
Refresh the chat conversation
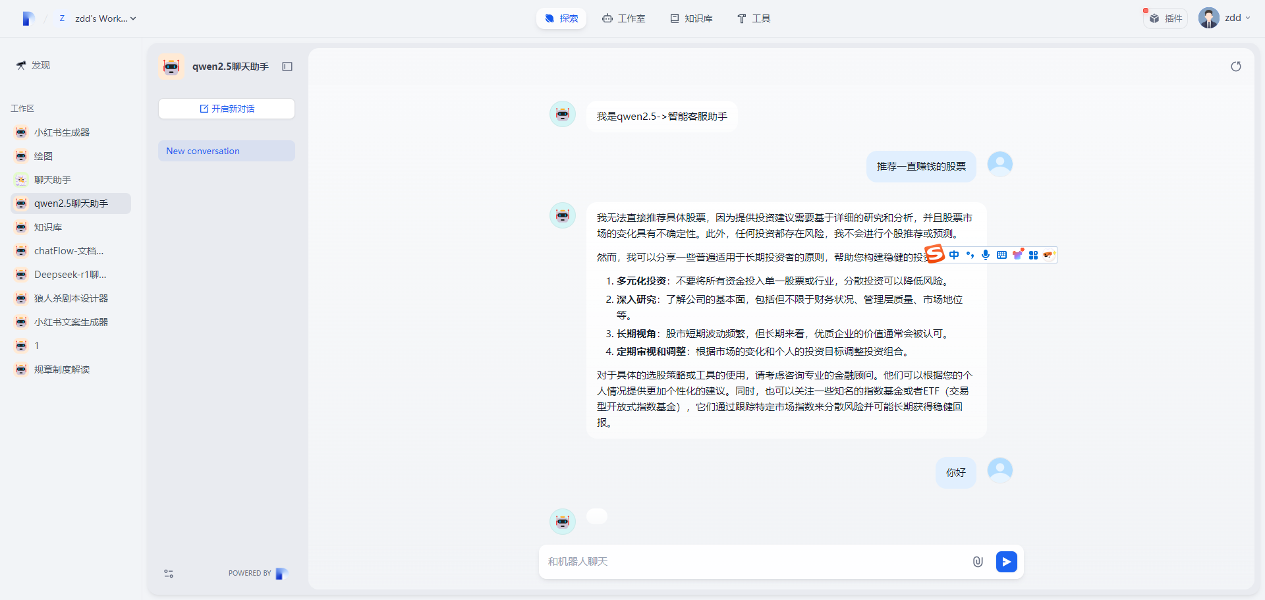click(1237, 66)
